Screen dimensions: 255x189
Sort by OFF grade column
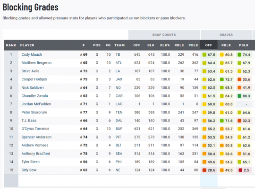(x=209, y=45)
